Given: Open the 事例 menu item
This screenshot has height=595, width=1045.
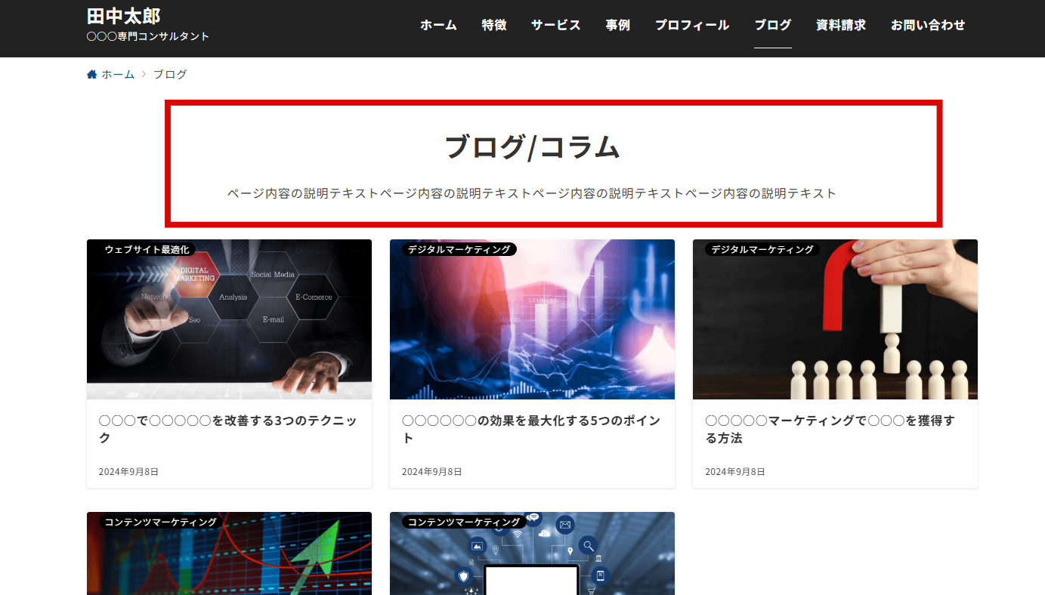Looking at the screenshot, I should click(618, 25).
